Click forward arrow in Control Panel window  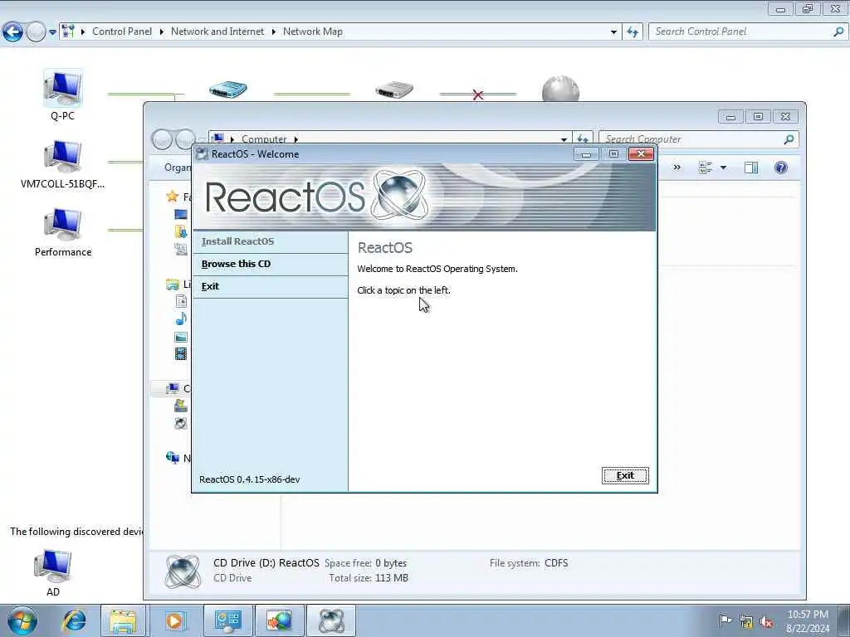point(36,32)
